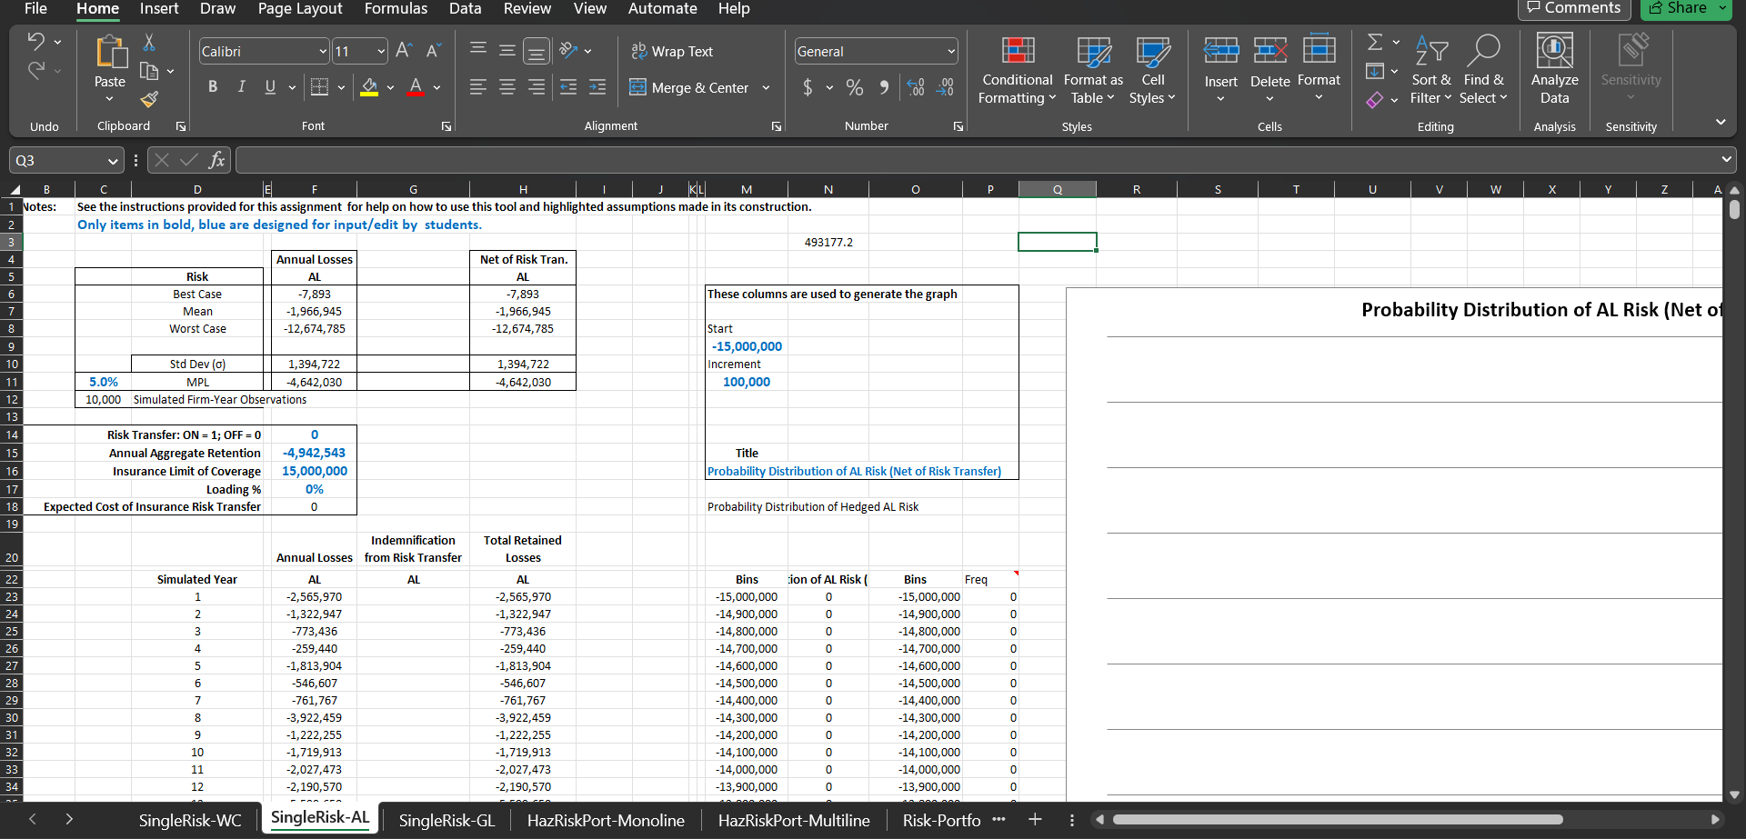Image resolution: width=1746 pixels, height=839 pixels.
Task: Open the Name Box dropdown arrow
Action: [x=113, y=161]
